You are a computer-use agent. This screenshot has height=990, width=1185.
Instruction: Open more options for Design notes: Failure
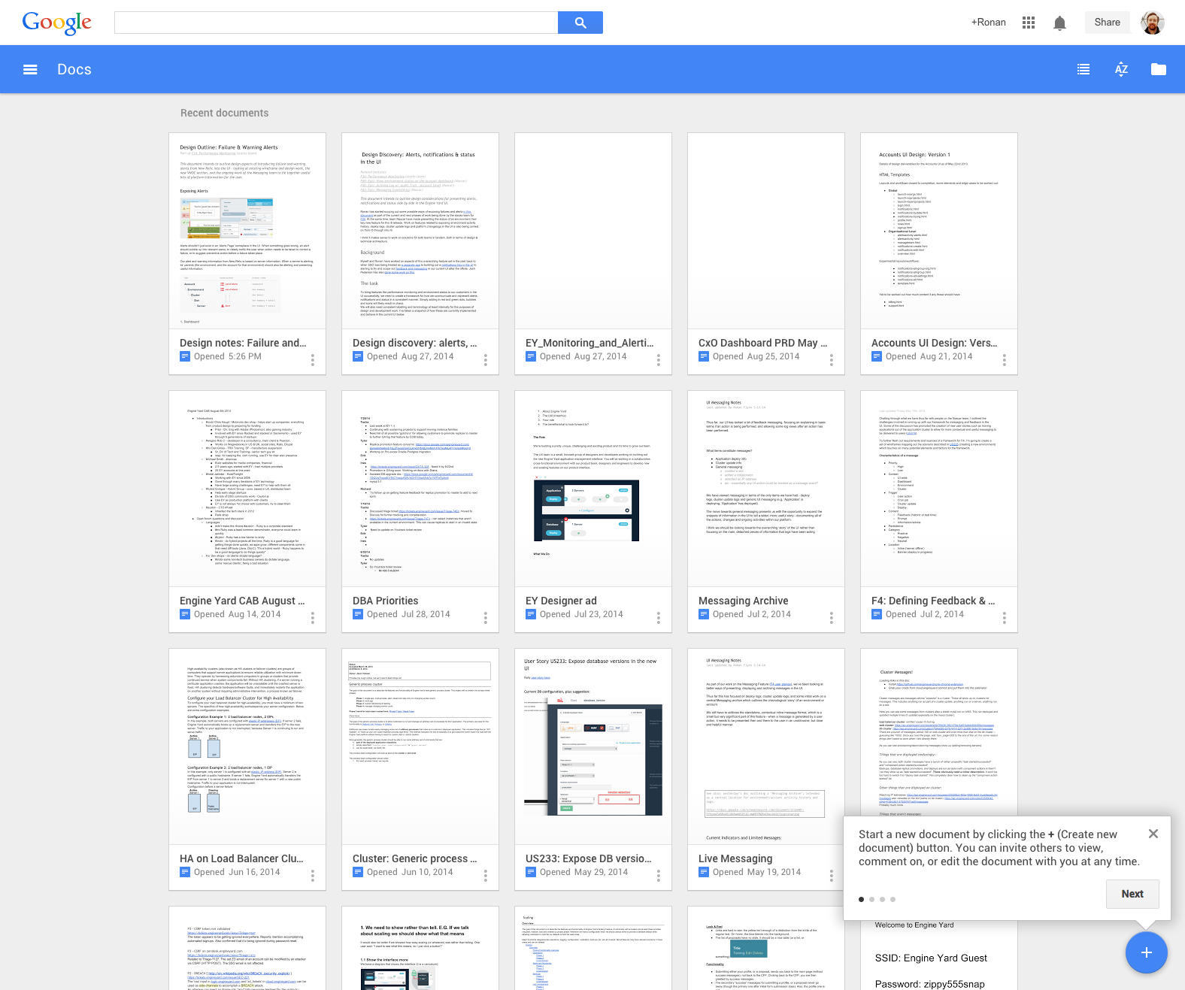coord(313,360)
